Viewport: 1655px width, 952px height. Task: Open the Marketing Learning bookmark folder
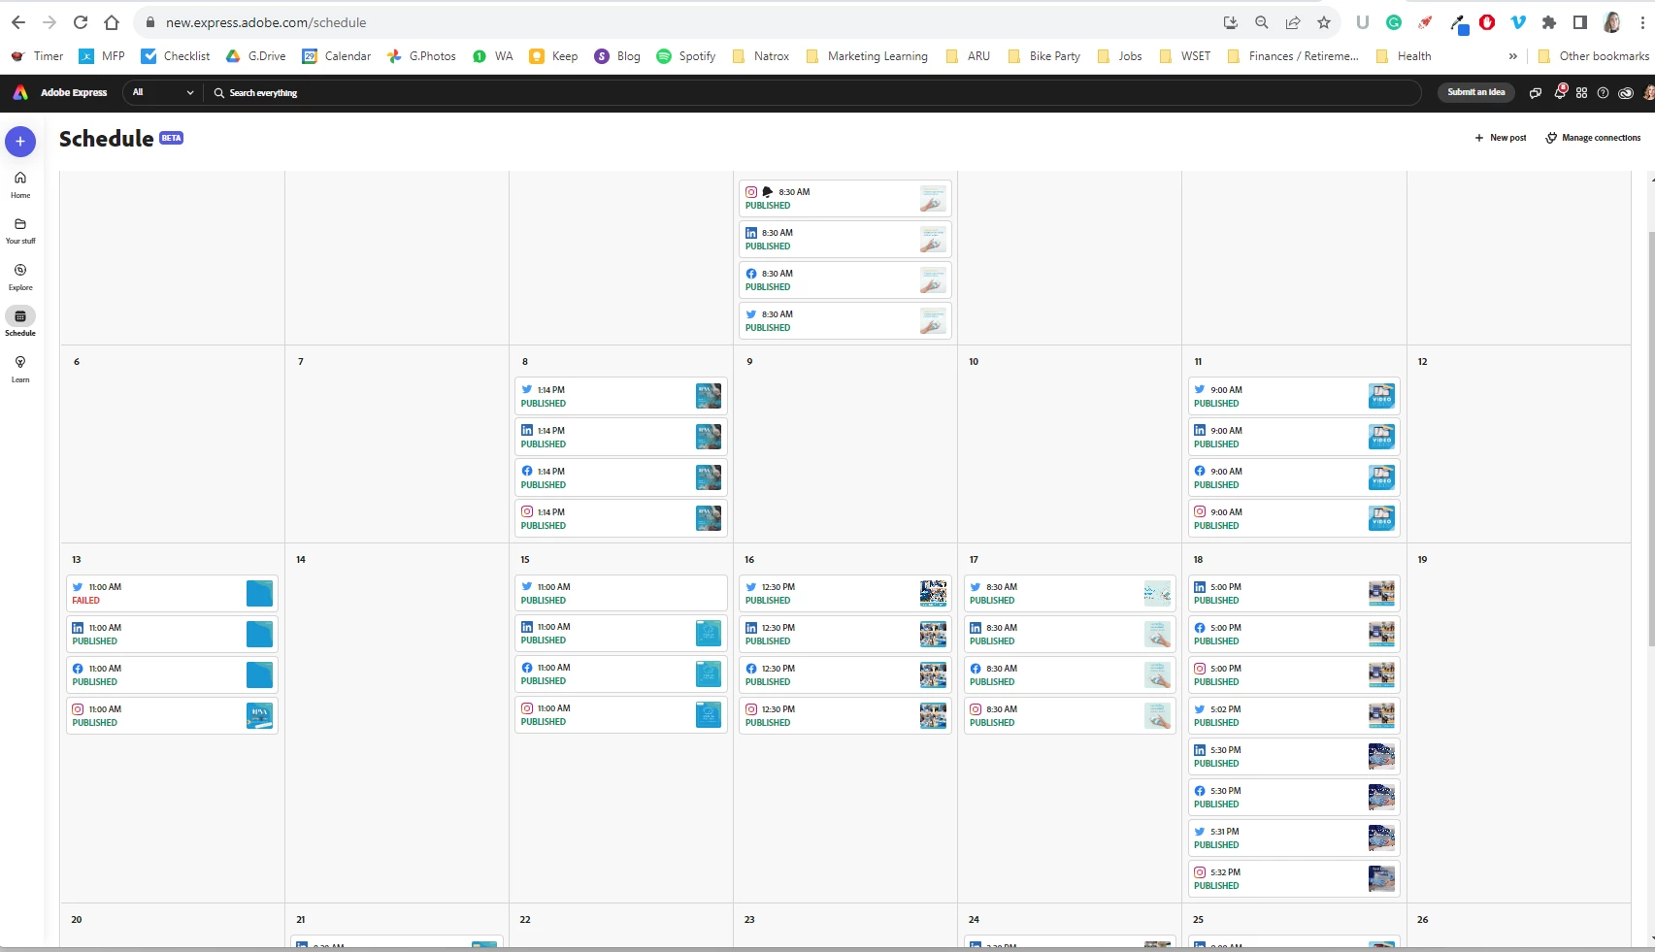pos(867,56)
